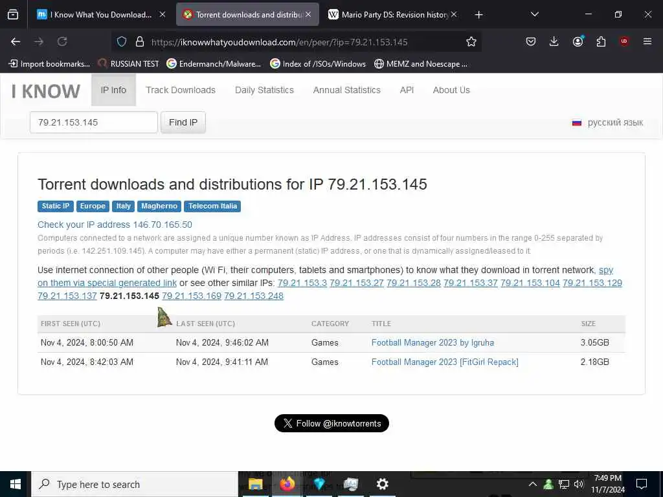Open the Pocket save icon
Viewport: 663px width, 497px height.
point(531,41)
